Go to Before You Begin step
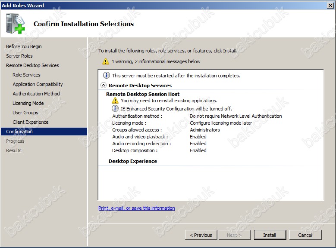336x248 pixels. click(24, 46)
